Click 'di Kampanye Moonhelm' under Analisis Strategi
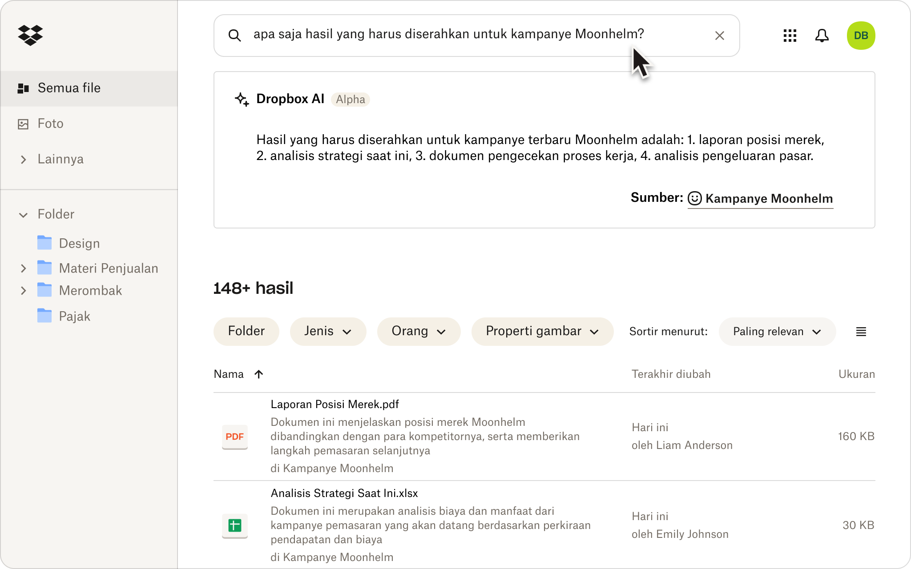The image size is (911, 569). click(x=332, y=557)
